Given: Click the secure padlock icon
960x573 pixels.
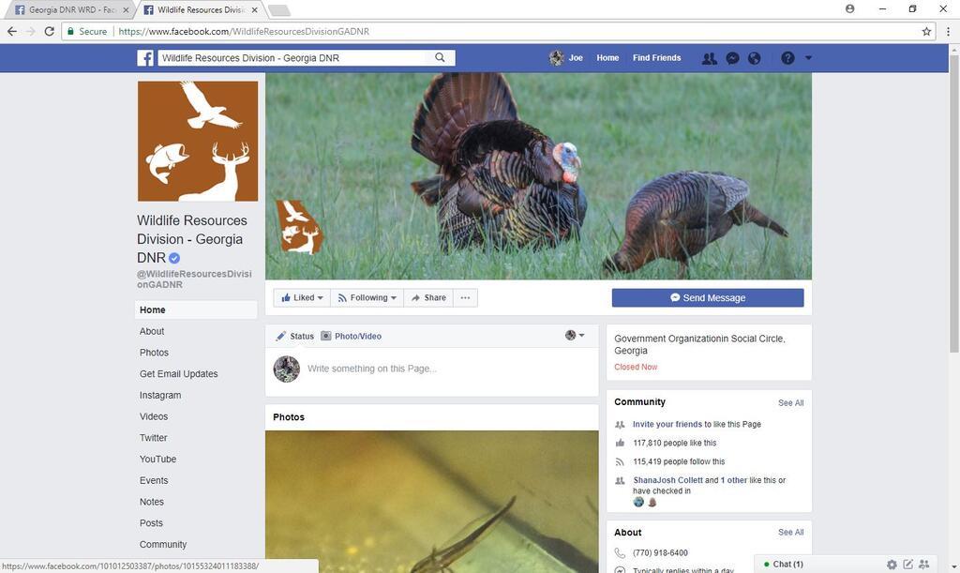Looking at the screenshot, I should click(x=70, y=31).
